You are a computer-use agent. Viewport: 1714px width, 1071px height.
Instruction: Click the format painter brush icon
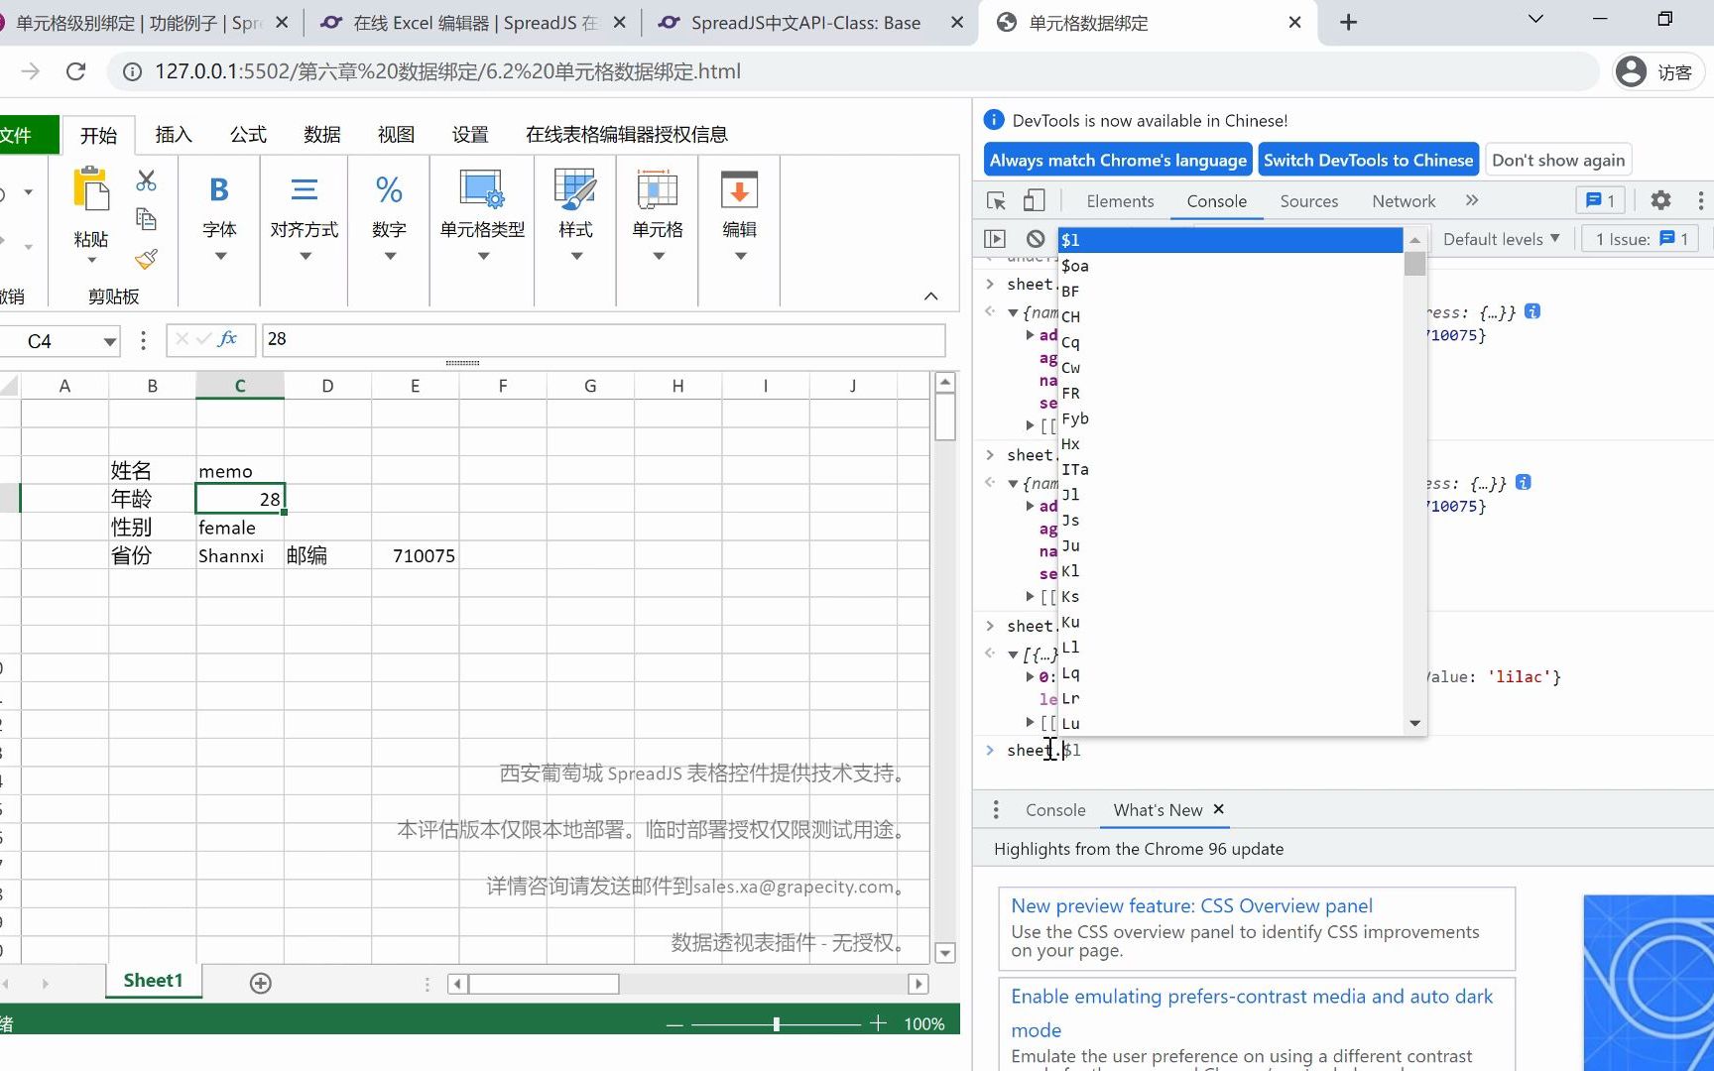[146, 259]
